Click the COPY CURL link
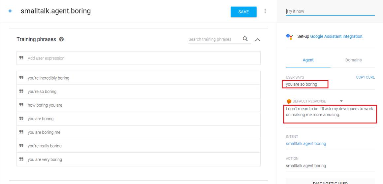The image size is (383, 184). 365,77
